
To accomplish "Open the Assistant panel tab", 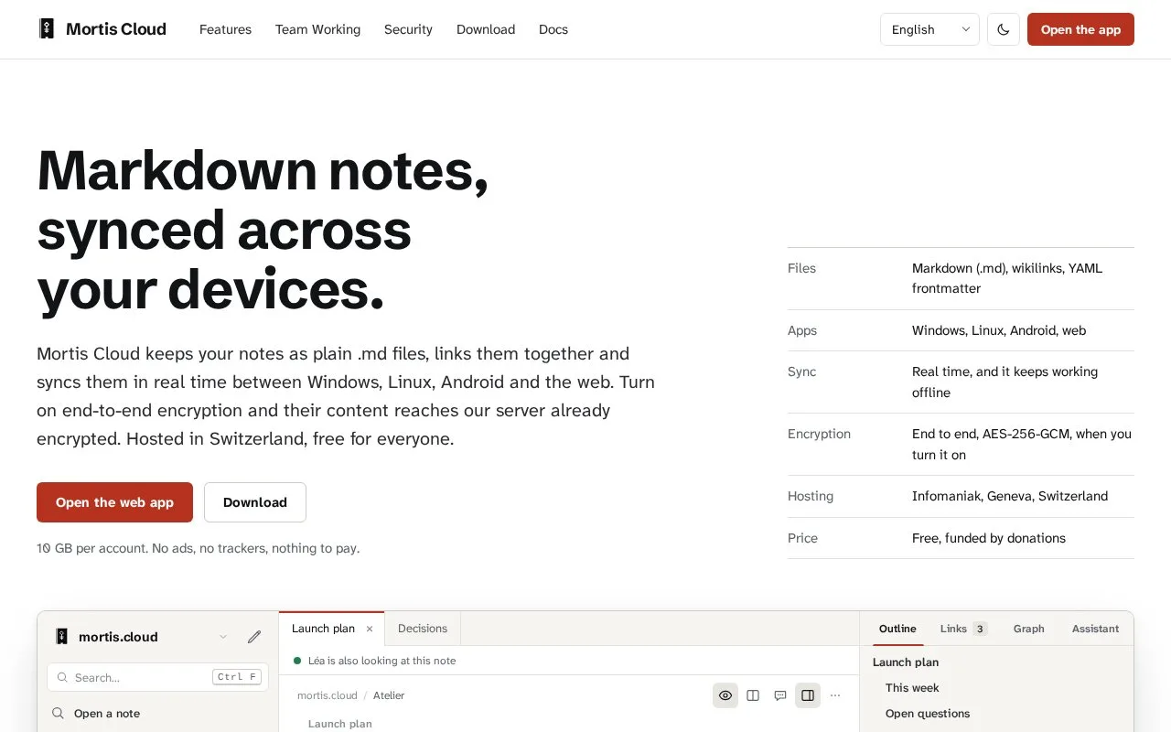I will [x=1095, y=629].
